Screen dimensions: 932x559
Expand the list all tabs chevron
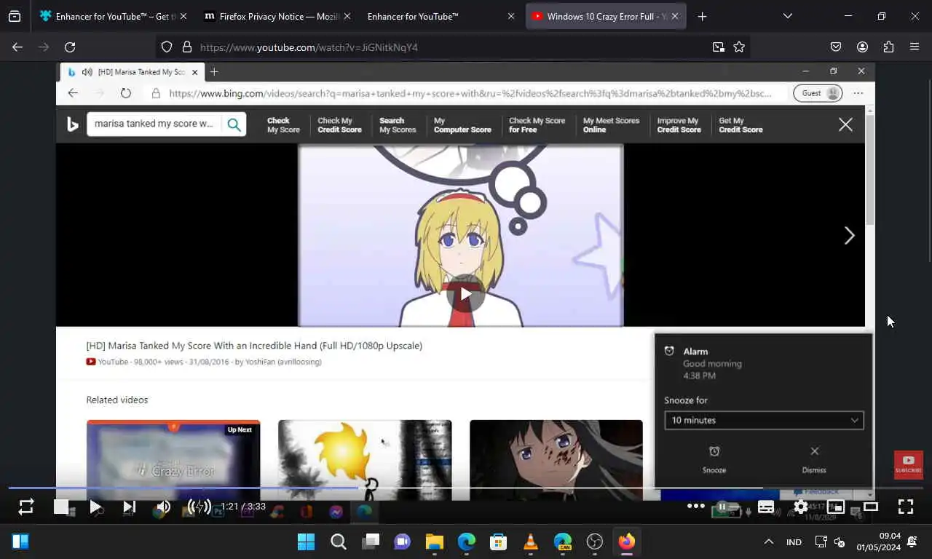tap(788, 16)
